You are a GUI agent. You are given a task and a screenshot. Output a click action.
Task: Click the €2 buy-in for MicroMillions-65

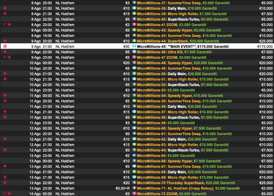tap(128, 156)
